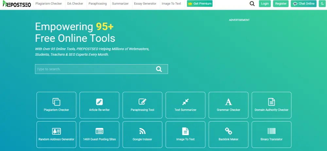Go to DA Checker in the top navigation

pyautogui.click(x=75, y=4)
